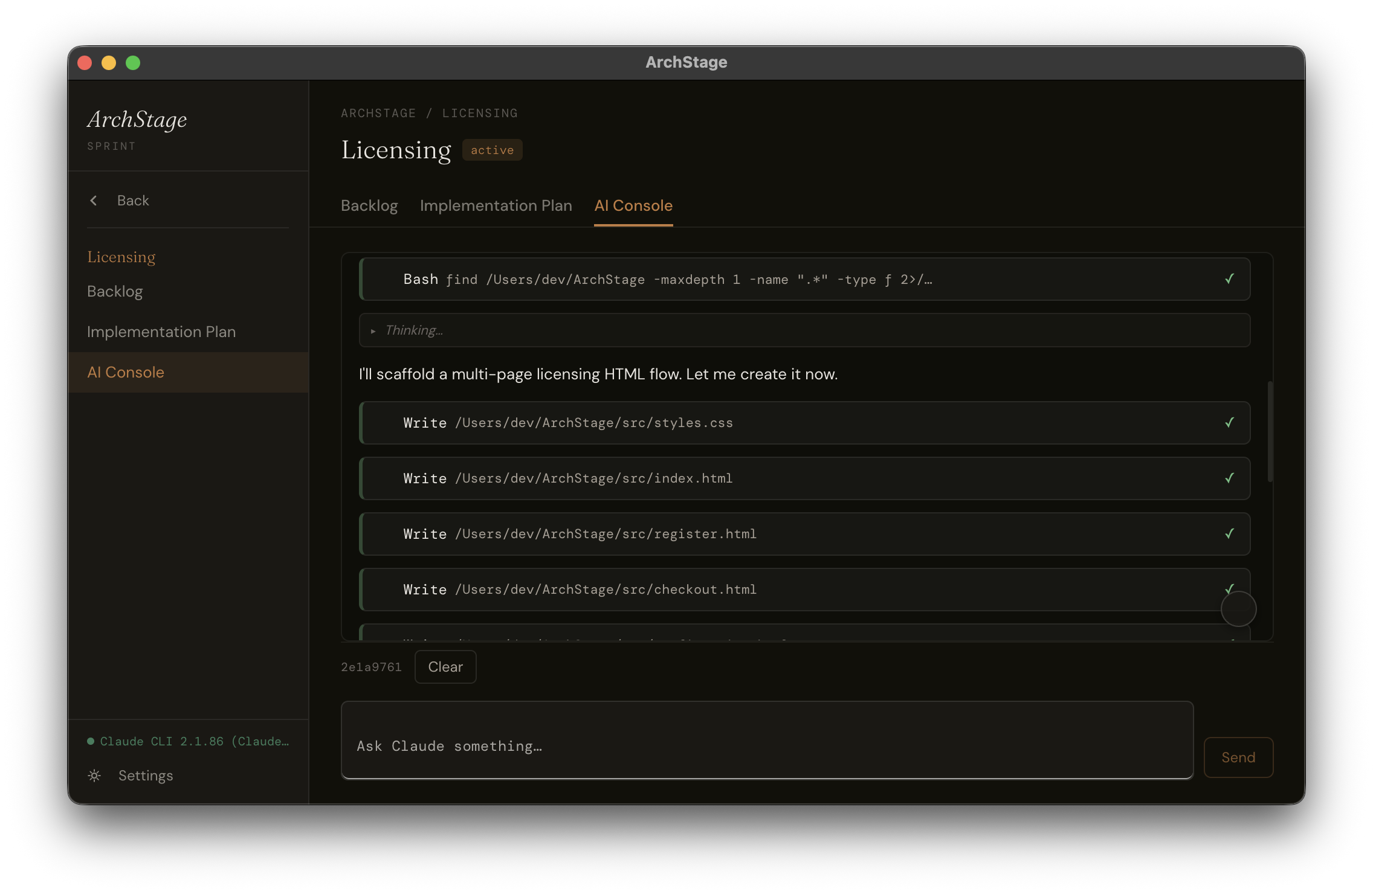Open the Implementation Plan tab
This screenshot has width=1373, height=894.
(496, 205)
